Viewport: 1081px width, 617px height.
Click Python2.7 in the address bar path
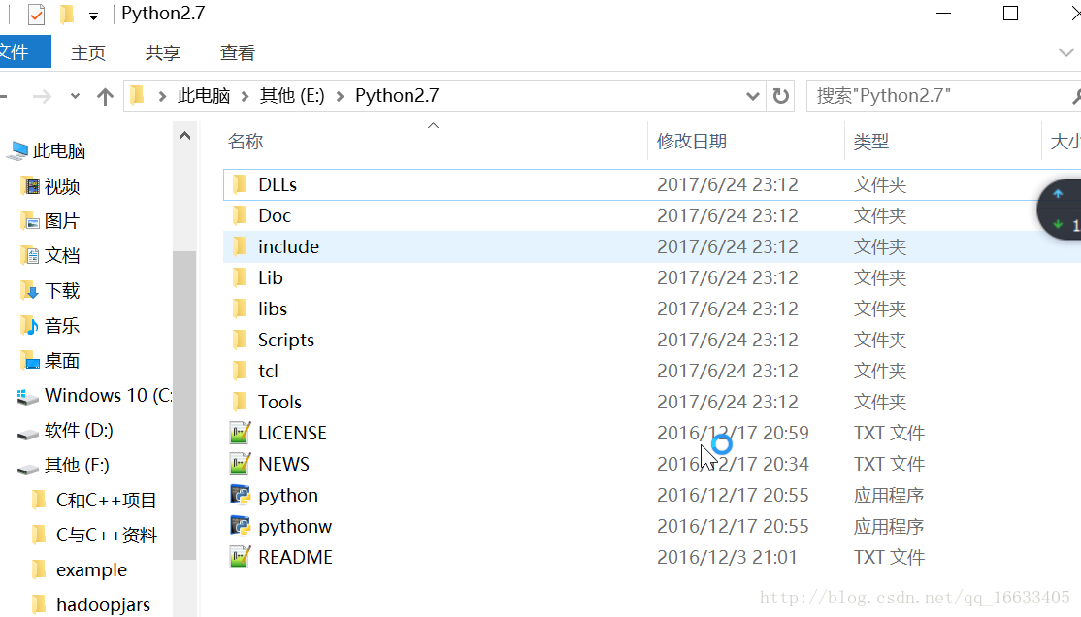(397, 96)
